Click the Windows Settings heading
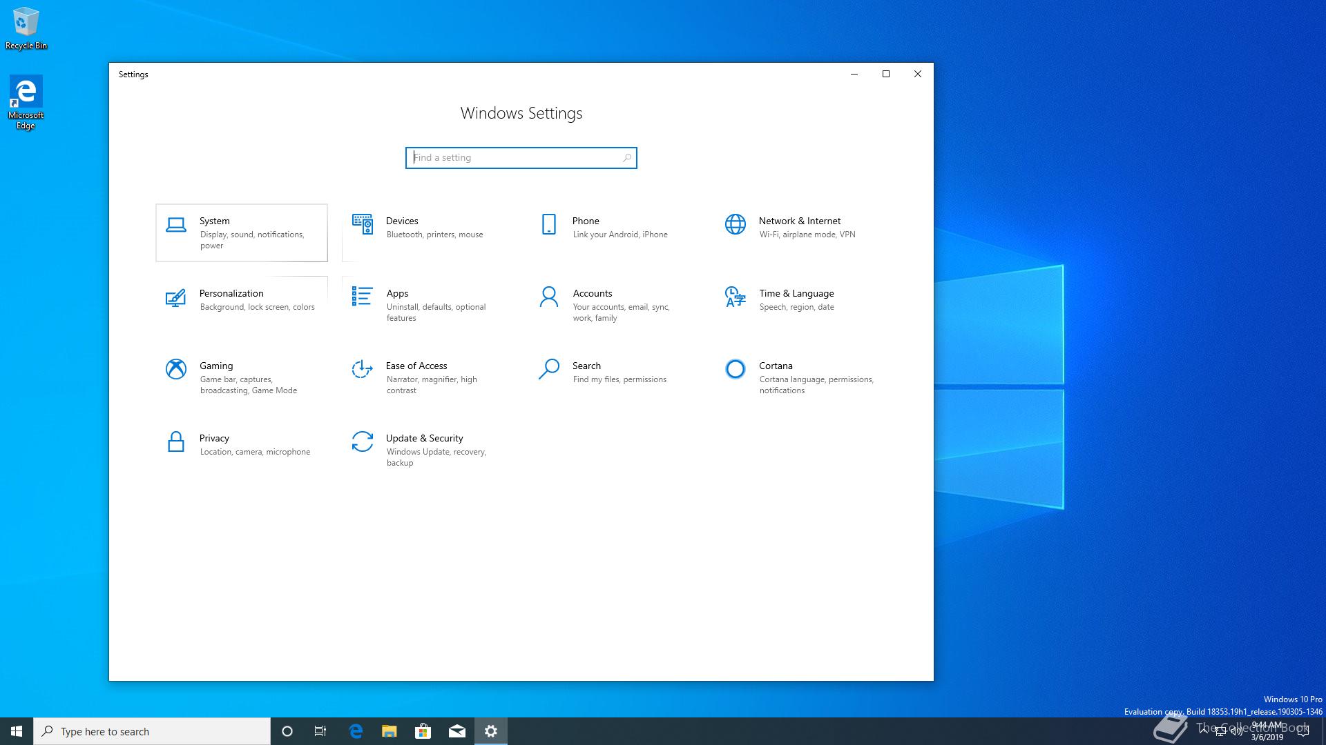Viewport: 1326px width, 745px height. pyautogui.click(x=521, y=113)
